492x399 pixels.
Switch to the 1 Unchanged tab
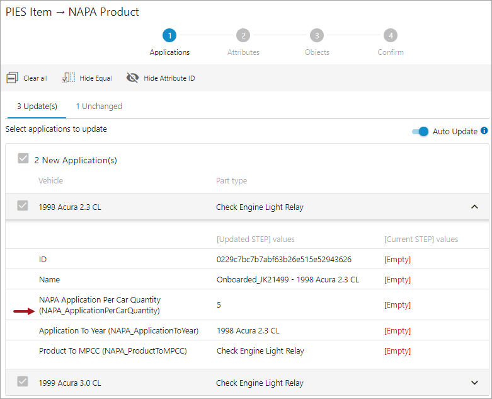pyautogui.click(x=99, y=107)
